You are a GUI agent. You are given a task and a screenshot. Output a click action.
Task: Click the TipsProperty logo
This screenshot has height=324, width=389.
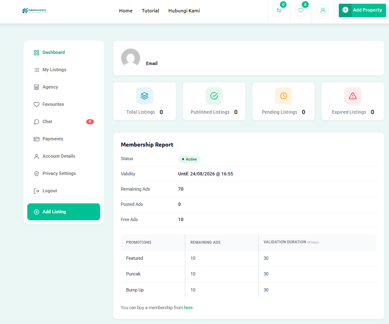pyautogui.click(x=34, y=11)
